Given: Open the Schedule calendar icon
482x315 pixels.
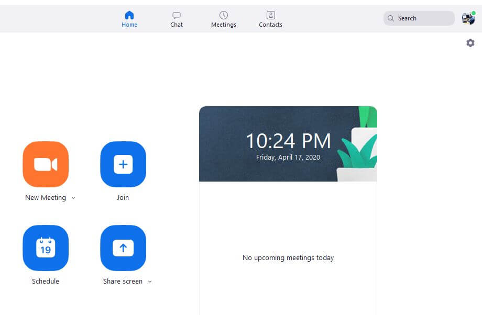Looking at the screenshot, I should [46, 248].
